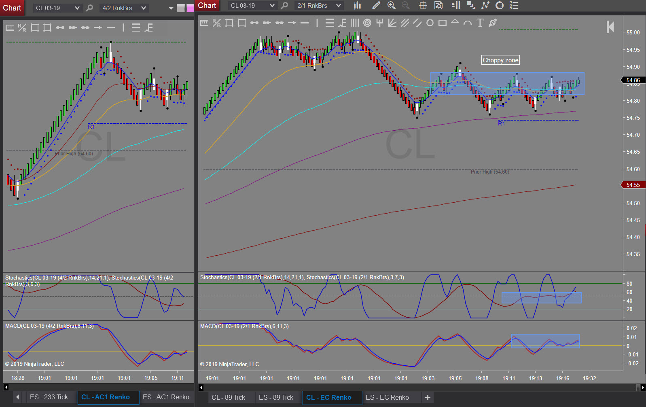Click right chart's scroll-left arrow
646x407 pixels.
point(201,388)
